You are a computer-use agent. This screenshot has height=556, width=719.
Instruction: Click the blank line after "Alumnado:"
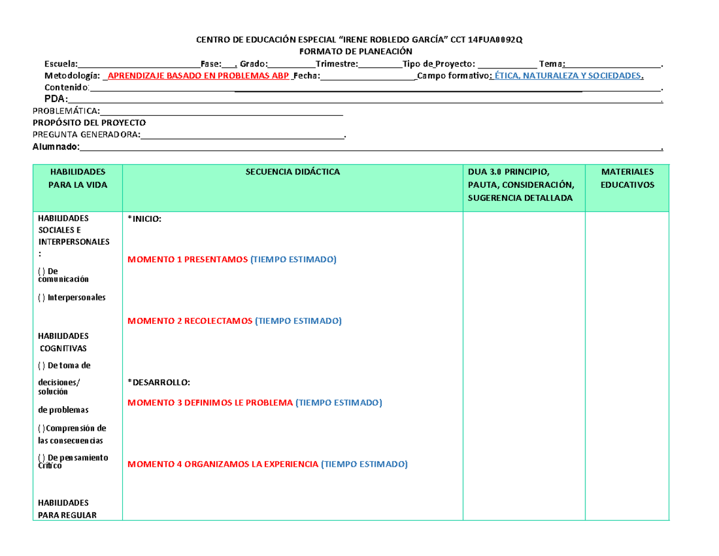[370, 146]
